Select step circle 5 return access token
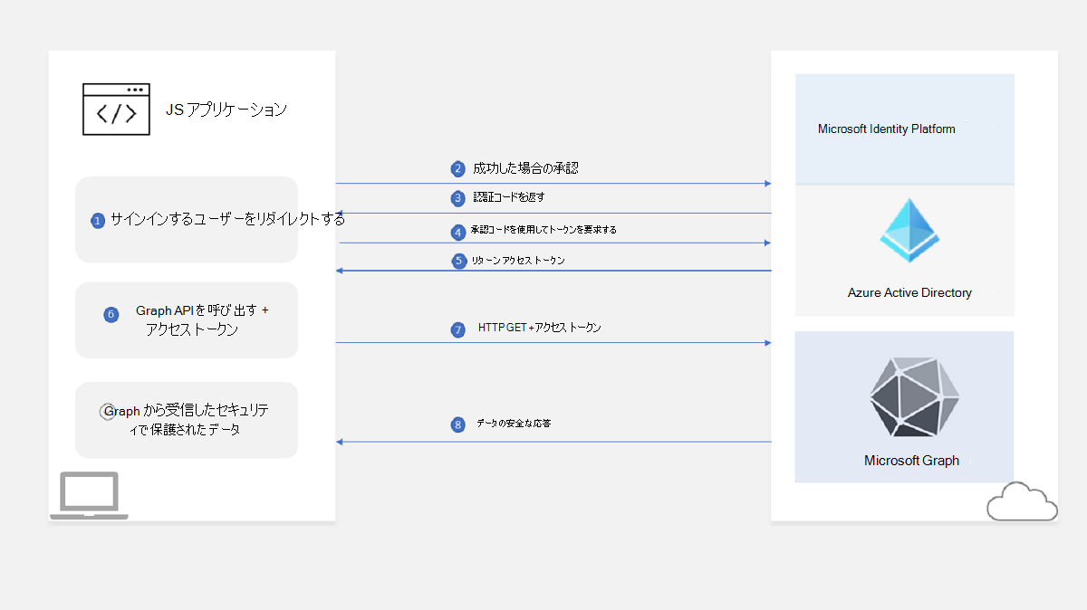Screen dimensions: 1087x610 pyautogui.click(x=457, y=261)
